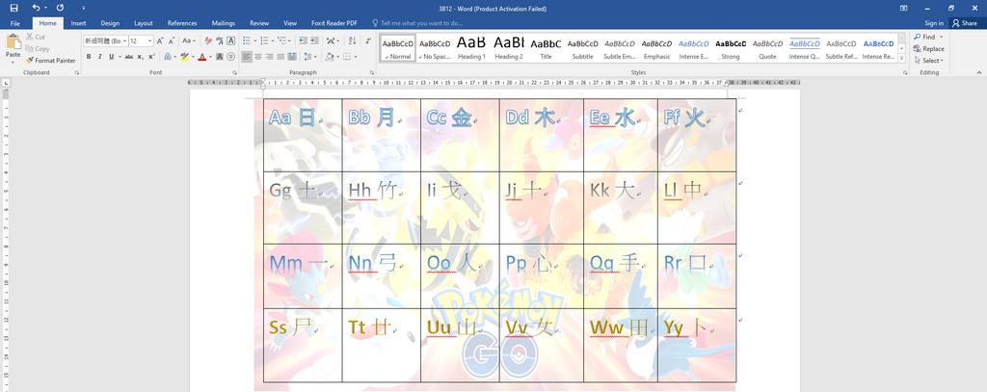This screenshot has width=987, height=392.
Task: Apply the Character Border icon
Action: [231, 40]
